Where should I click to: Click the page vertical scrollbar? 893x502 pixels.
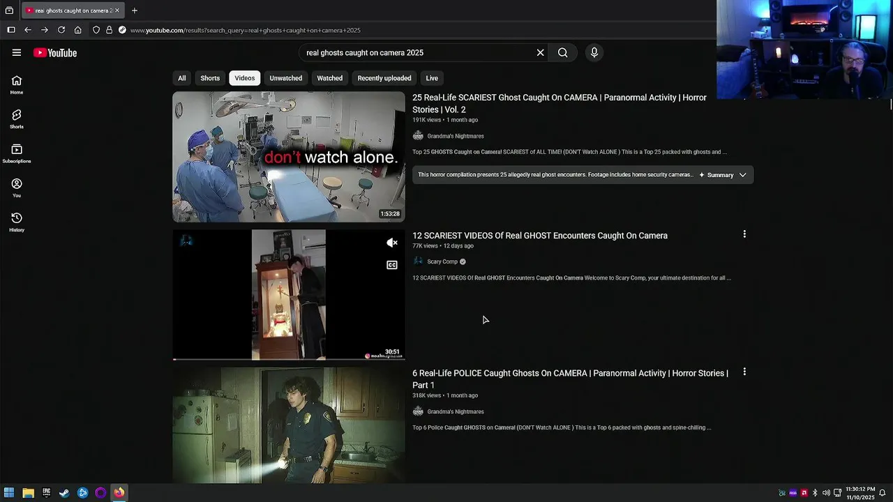[891, 105]
